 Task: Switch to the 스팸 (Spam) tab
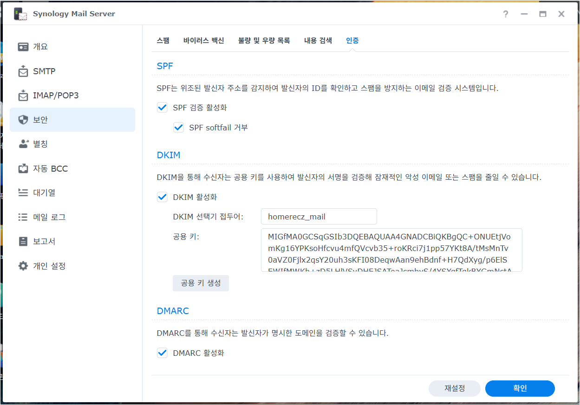pos(163,40)
